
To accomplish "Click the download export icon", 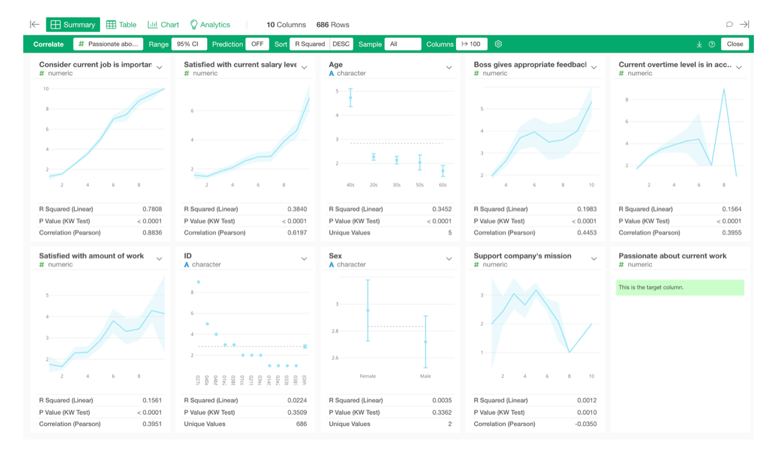I will 700,44.
